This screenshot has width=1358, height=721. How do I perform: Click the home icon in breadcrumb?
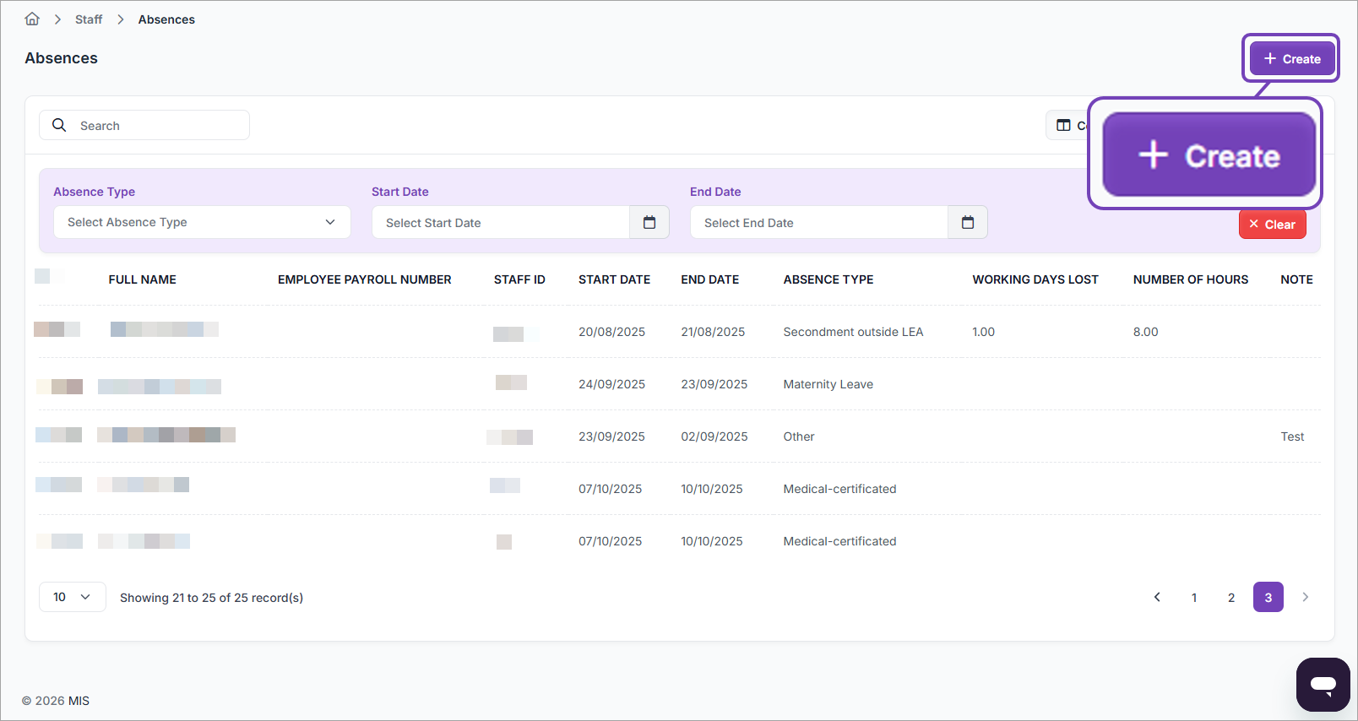[x=32, y=19]
